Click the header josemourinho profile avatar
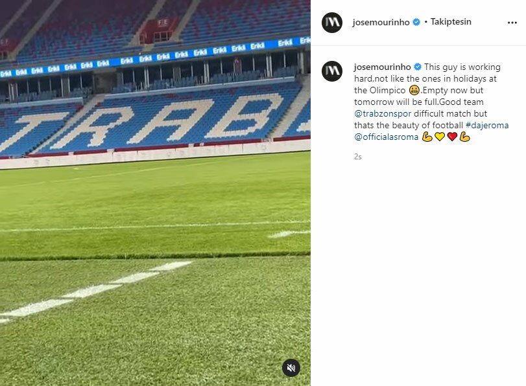Viewport: 526px width, 386px height. pos(332,23)
